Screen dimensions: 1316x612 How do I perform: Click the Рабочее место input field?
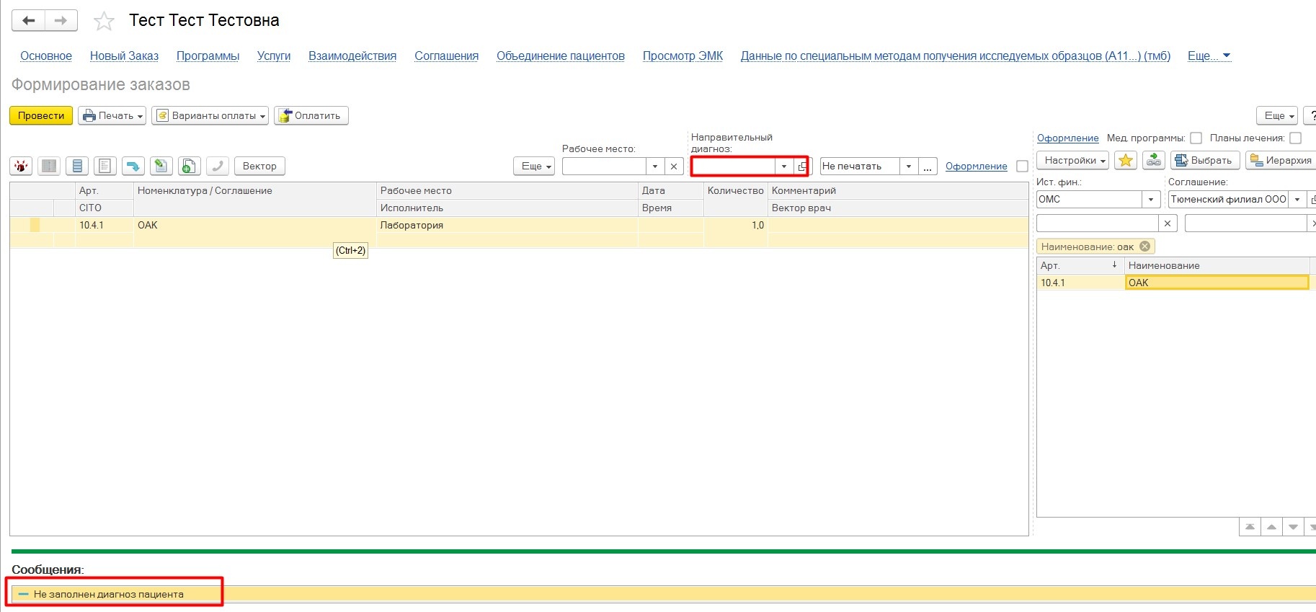[x=604, y=167]
